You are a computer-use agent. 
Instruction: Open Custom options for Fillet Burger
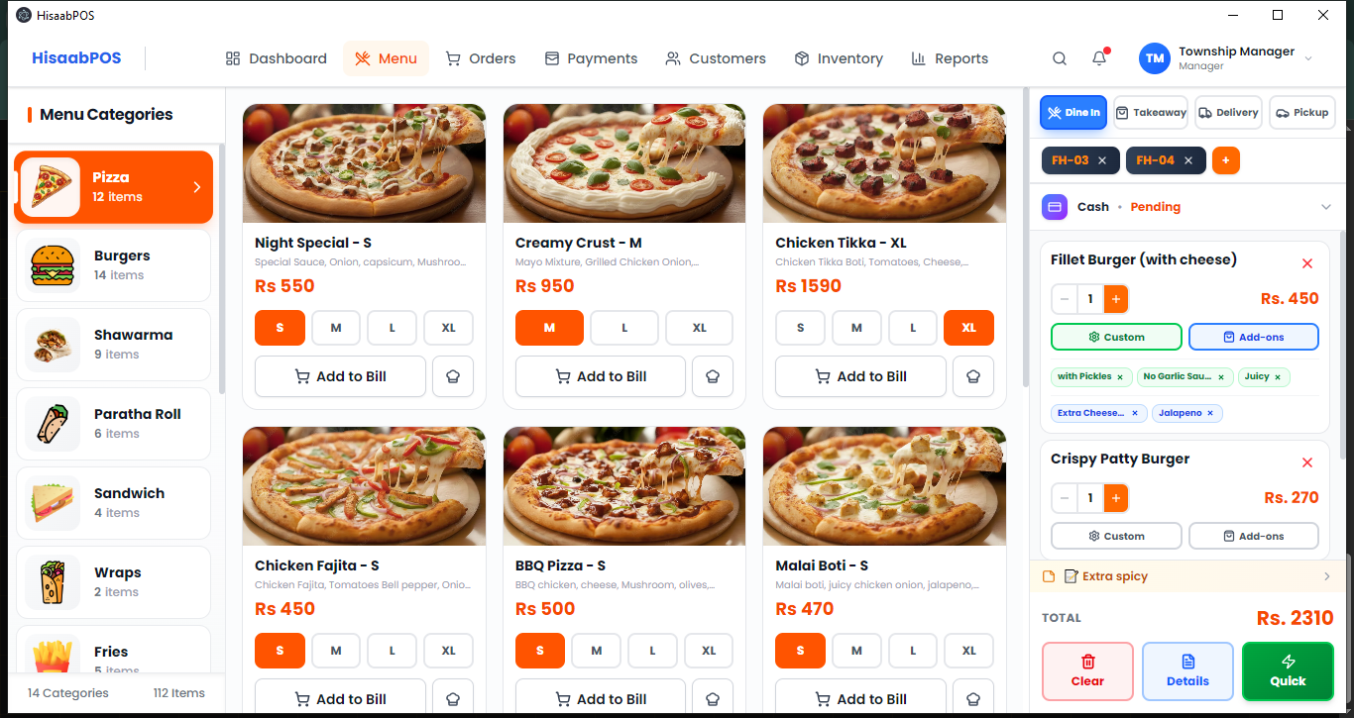tap(1116, 337)
